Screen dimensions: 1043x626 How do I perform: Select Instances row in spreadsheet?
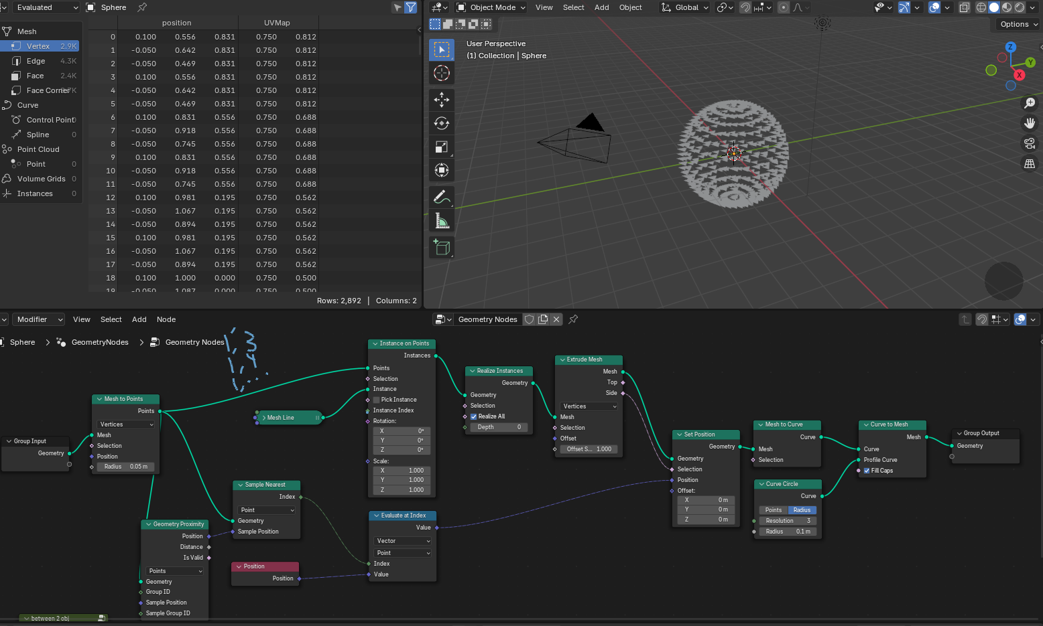[40, 193]
